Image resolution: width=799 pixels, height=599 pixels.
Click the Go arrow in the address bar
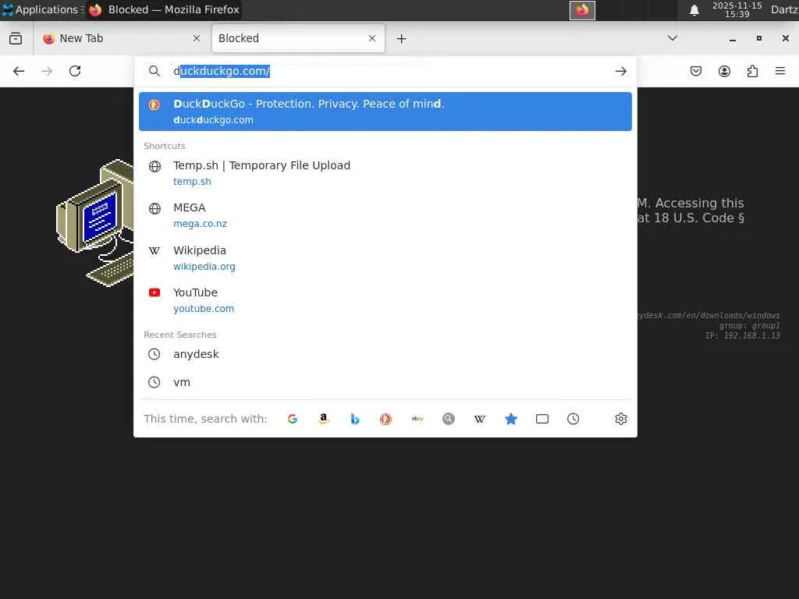pos(620,71)
